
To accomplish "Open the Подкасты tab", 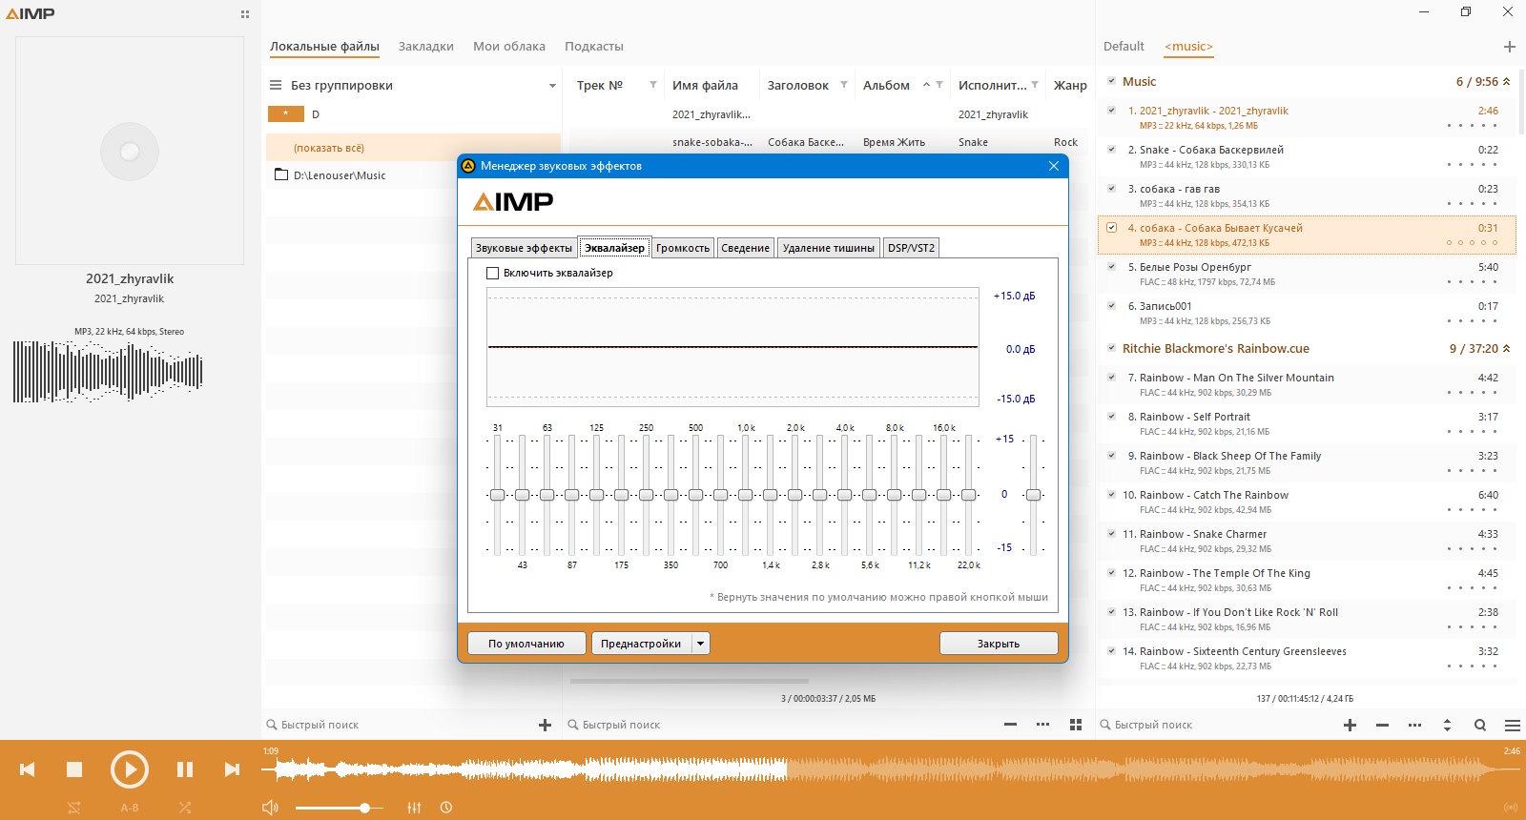I will [593, 46].
